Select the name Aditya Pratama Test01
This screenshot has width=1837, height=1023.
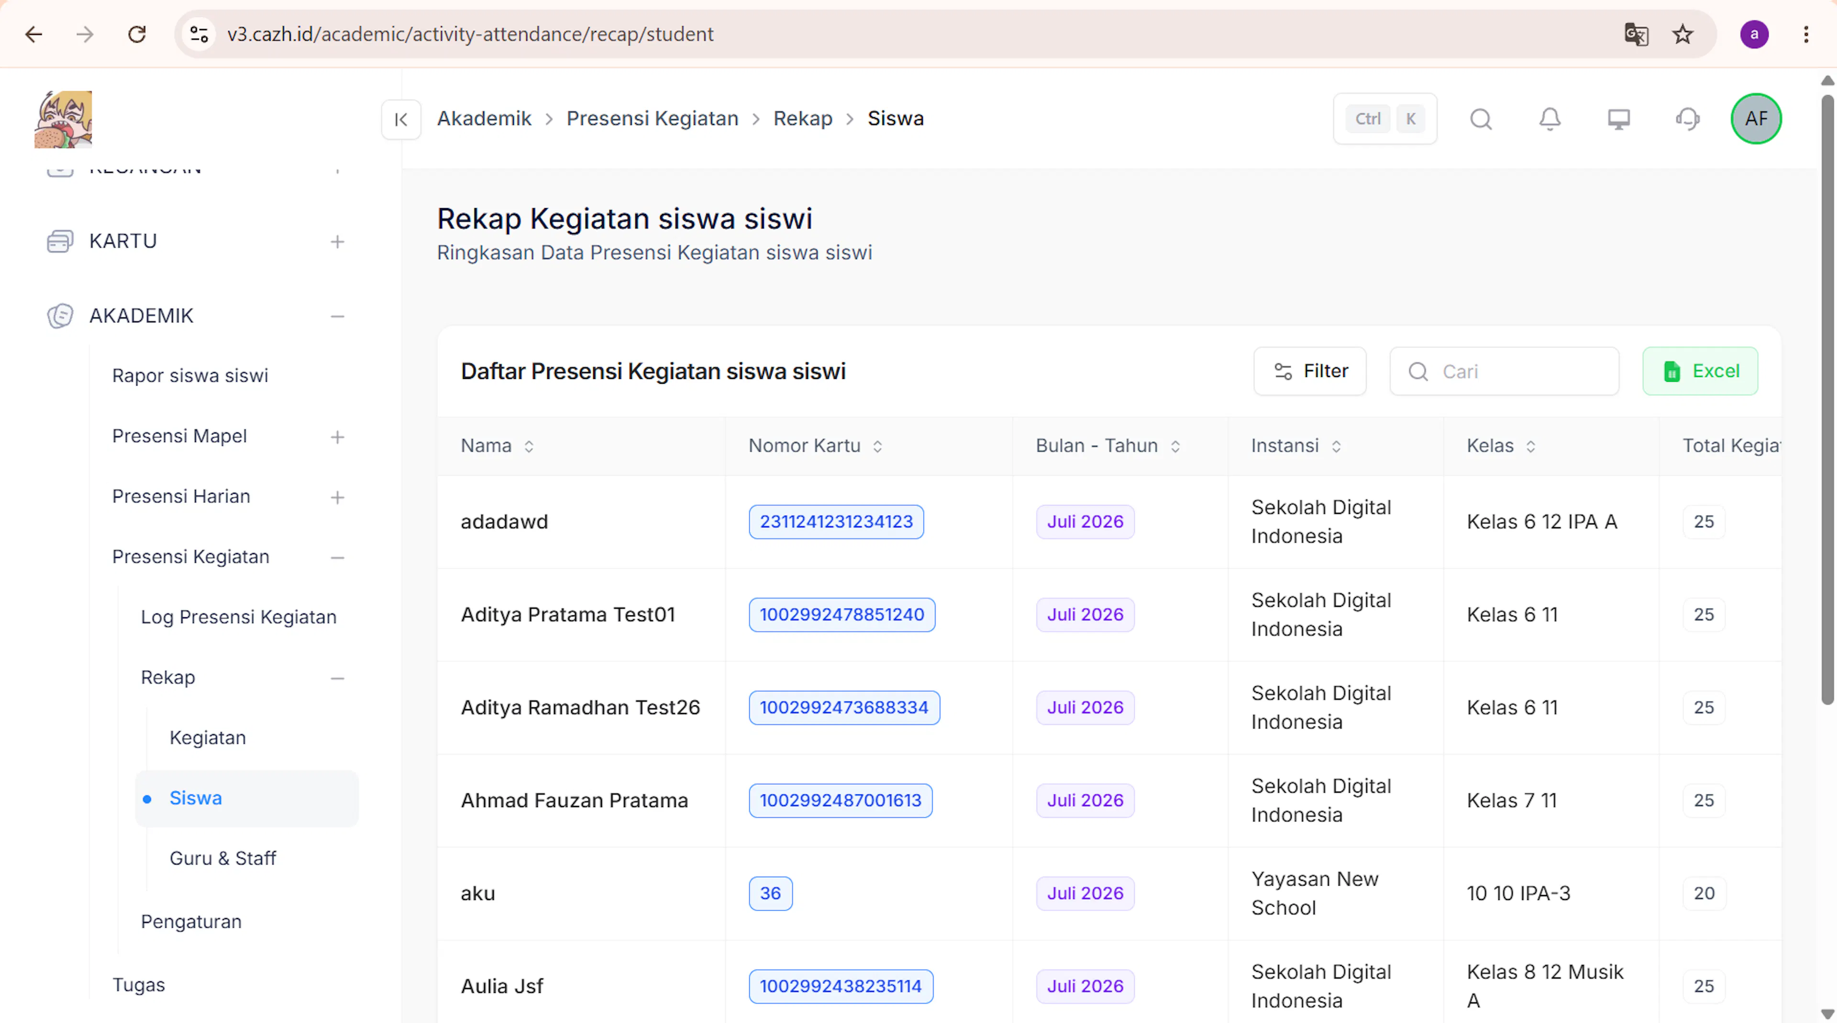(x=568, y=614)
